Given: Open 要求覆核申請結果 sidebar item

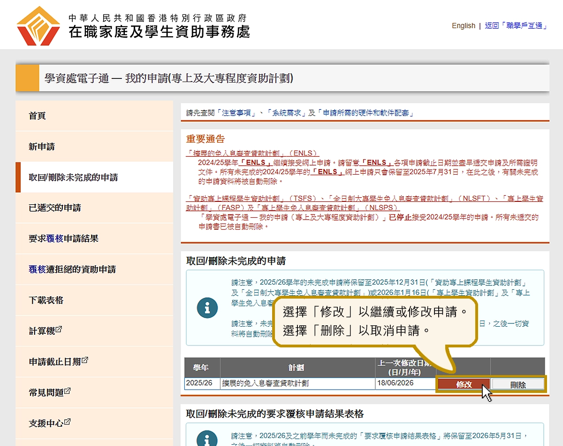Looking at the screenshot, I should pos(64,238).
